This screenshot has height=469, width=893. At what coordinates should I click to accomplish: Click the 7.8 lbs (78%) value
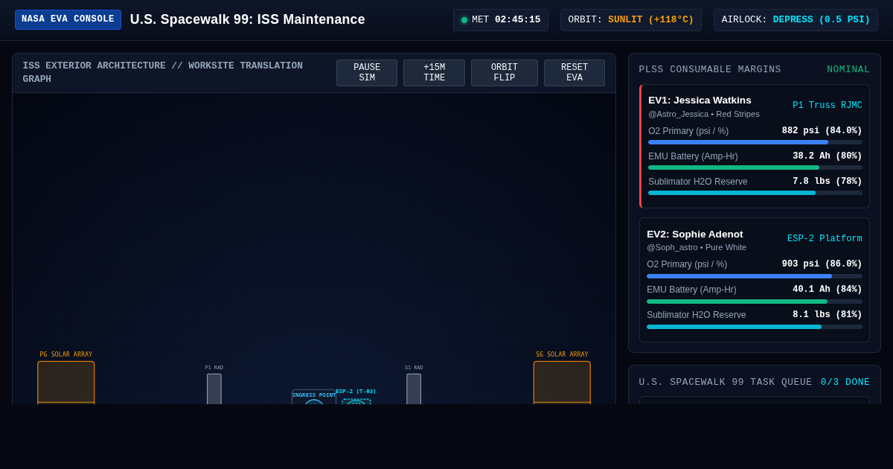pos(828,182)
